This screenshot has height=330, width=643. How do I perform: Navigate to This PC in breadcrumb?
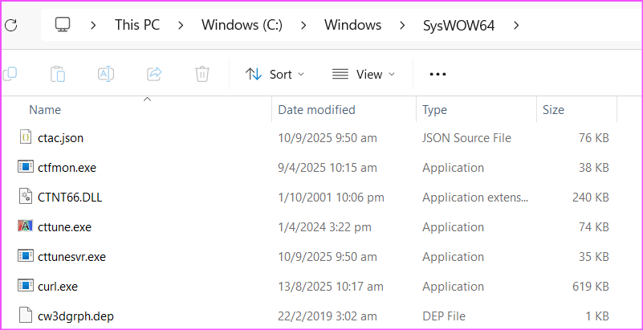click(x=137, y=25)
